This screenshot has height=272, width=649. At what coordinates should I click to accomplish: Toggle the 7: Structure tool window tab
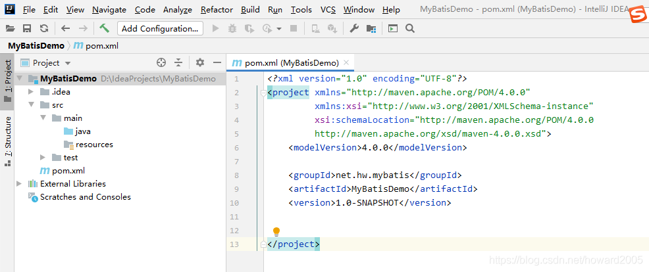7,141
